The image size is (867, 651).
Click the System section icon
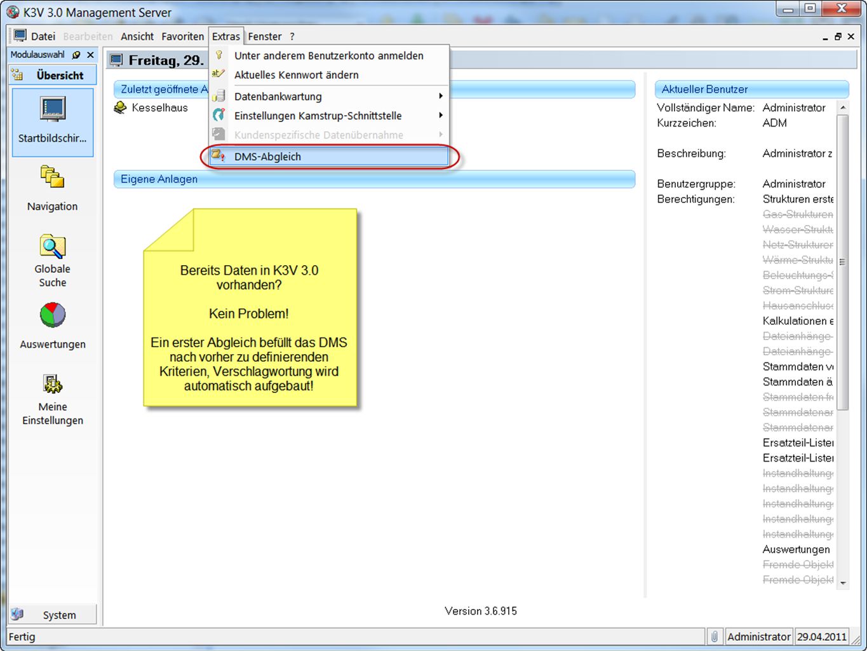point(17,614)
